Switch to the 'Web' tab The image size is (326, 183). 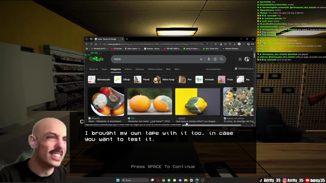click(x=168, y=69)
